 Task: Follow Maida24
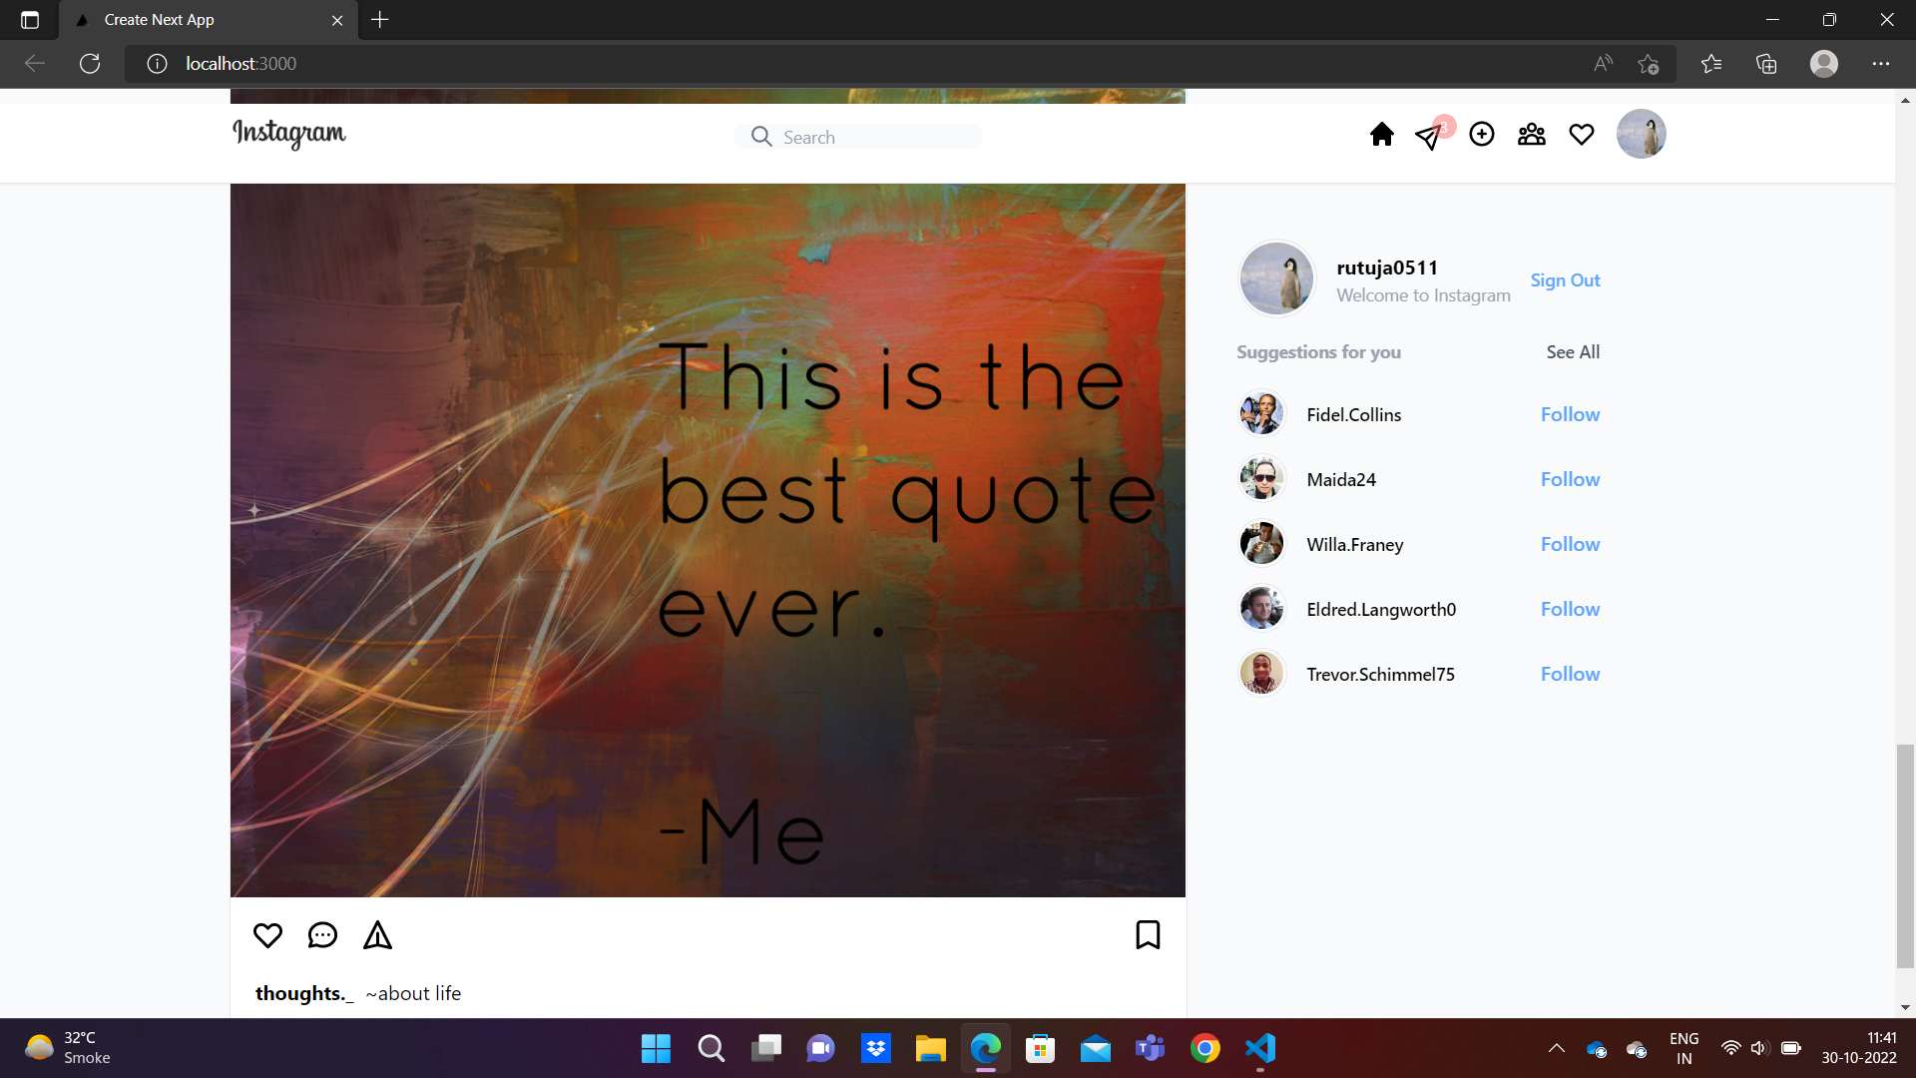pyautogui.click(x=1570, y=479)
